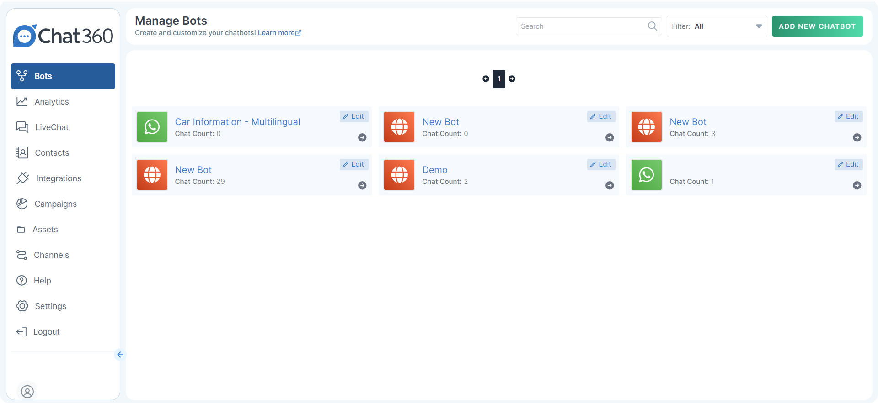Click 'Chat Count: 1' text
Screen dimensions: 878x403
coord(692,182)
